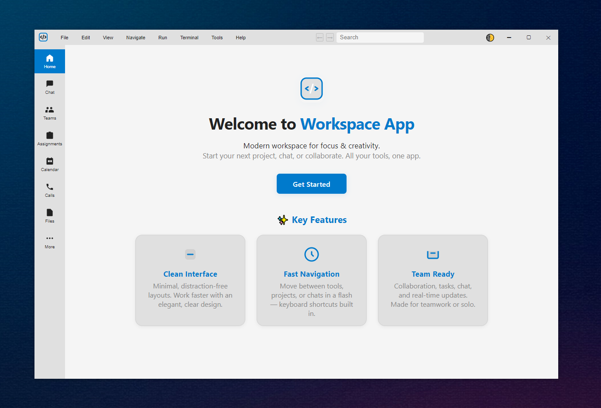Open the Run menu
The image size is (601, 408).
point(162,38)
